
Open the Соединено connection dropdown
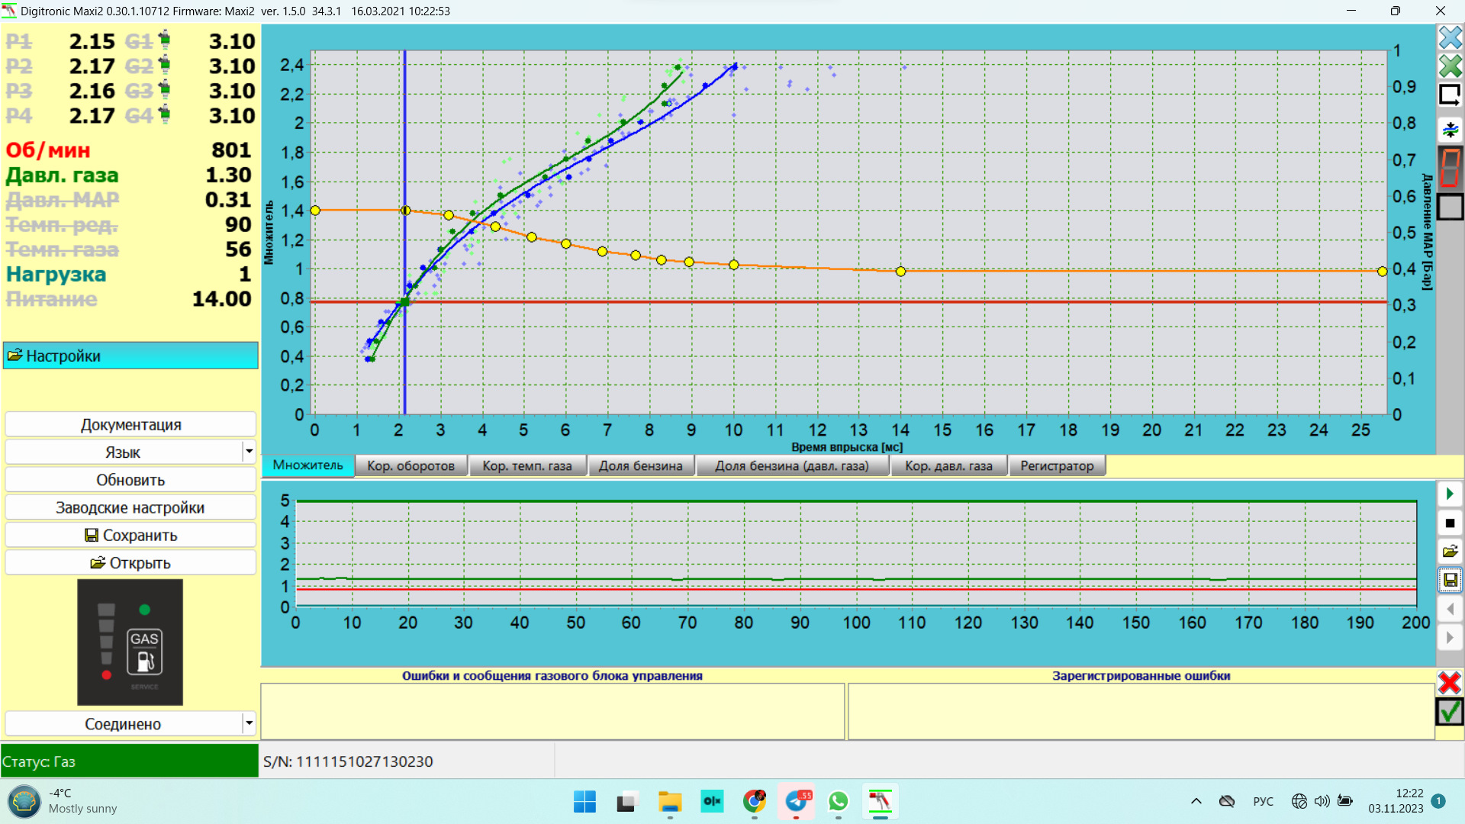pos(249,723)
